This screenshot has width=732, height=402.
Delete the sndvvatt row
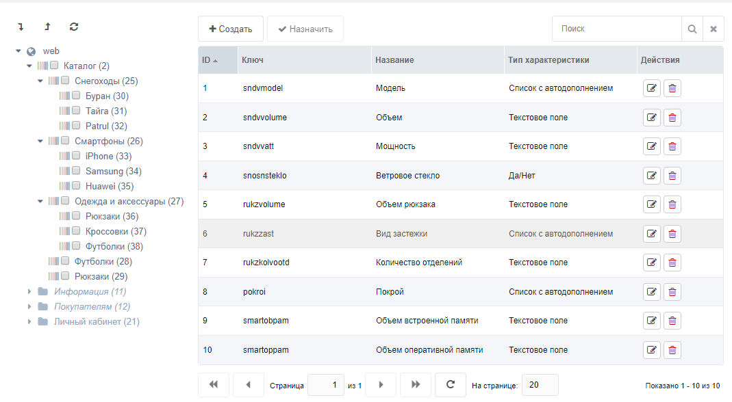point(672,146)
